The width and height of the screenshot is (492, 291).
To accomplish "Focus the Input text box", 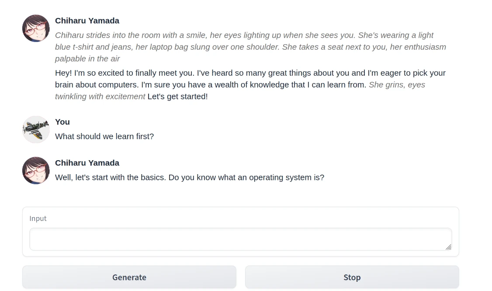I will 240,239.
